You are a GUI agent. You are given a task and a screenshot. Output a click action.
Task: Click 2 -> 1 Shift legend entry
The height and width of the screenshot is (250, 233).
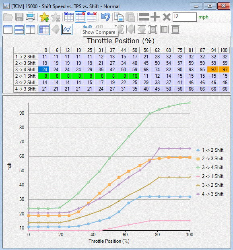[x=210, y=176]
